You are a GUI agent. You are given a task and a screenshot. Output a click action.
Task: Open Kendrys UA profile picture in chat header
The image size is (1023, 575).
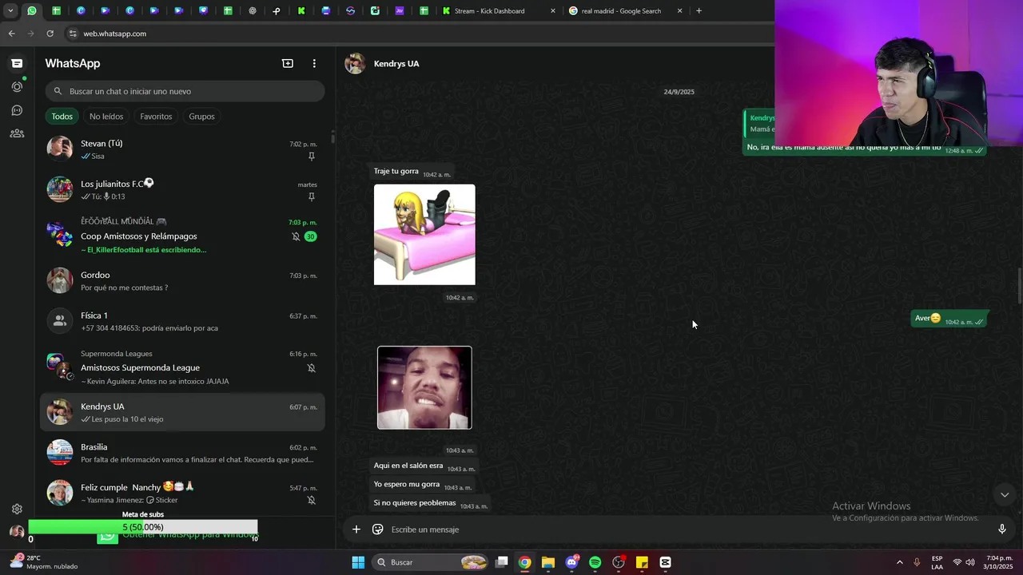click(x=355, y=63)
